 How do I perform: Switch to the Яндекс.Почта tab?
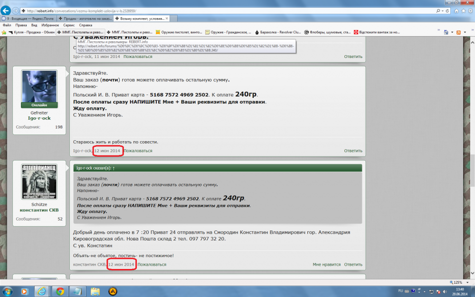(28, 19)
